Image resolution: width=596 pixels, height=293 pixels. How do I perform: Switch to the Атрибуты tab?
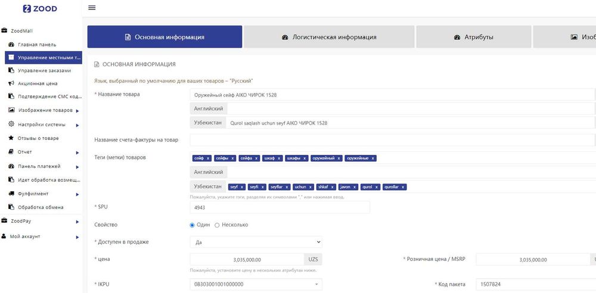pyautogui.click(x=474, y=37)
